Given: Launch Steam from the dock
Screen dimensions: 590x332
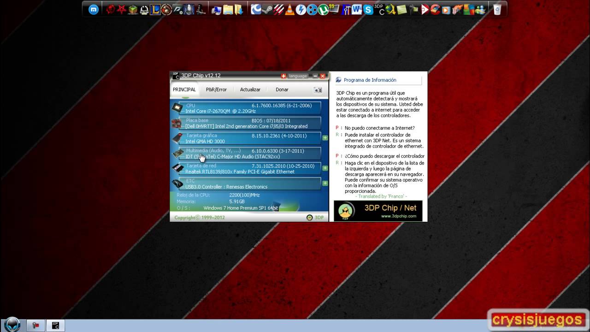Looking at the screenshot, I should pyautogui.click(x=267, y=9).
